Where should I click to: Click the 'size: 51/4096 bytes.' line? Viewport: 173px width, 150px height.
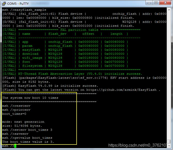(x=22, y=126)
